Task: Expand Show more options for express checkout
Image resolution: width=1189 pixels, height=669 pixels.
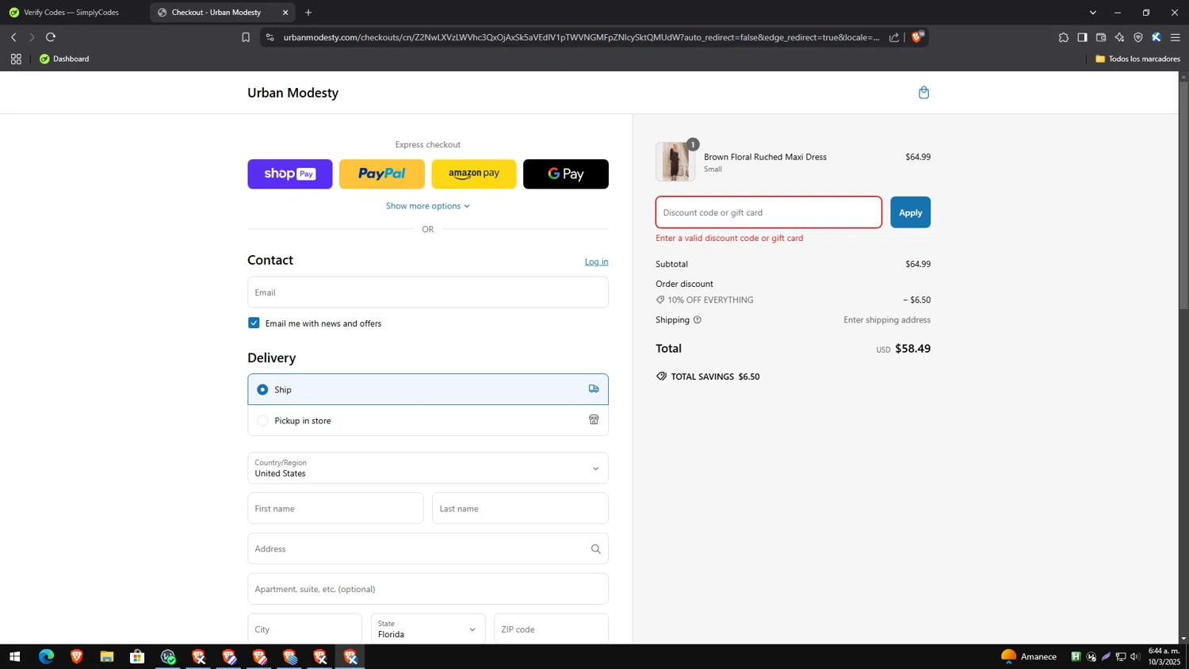Action: (428, 206)
